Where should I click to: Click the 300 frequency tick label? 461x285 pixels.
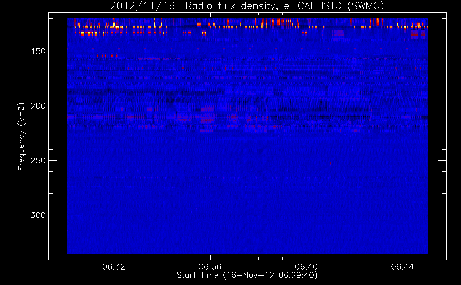click(38, 215)
